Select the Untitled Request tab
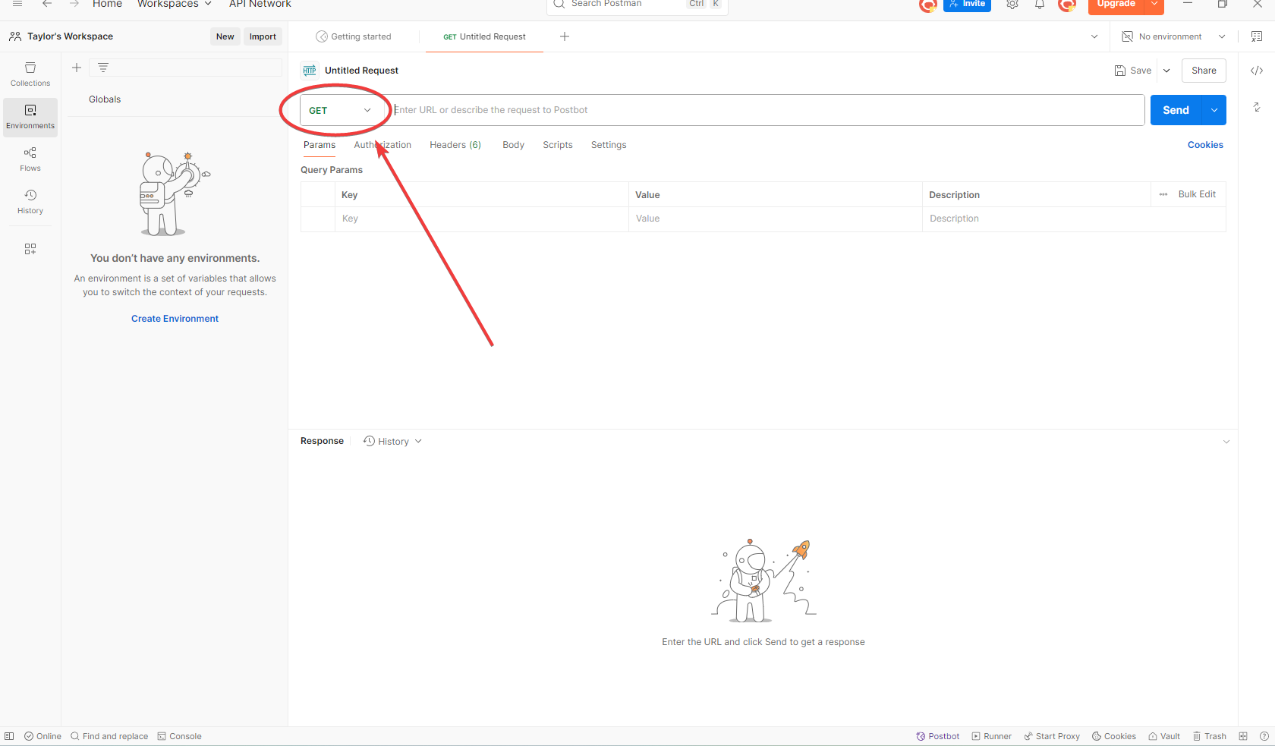 (484, 36)
